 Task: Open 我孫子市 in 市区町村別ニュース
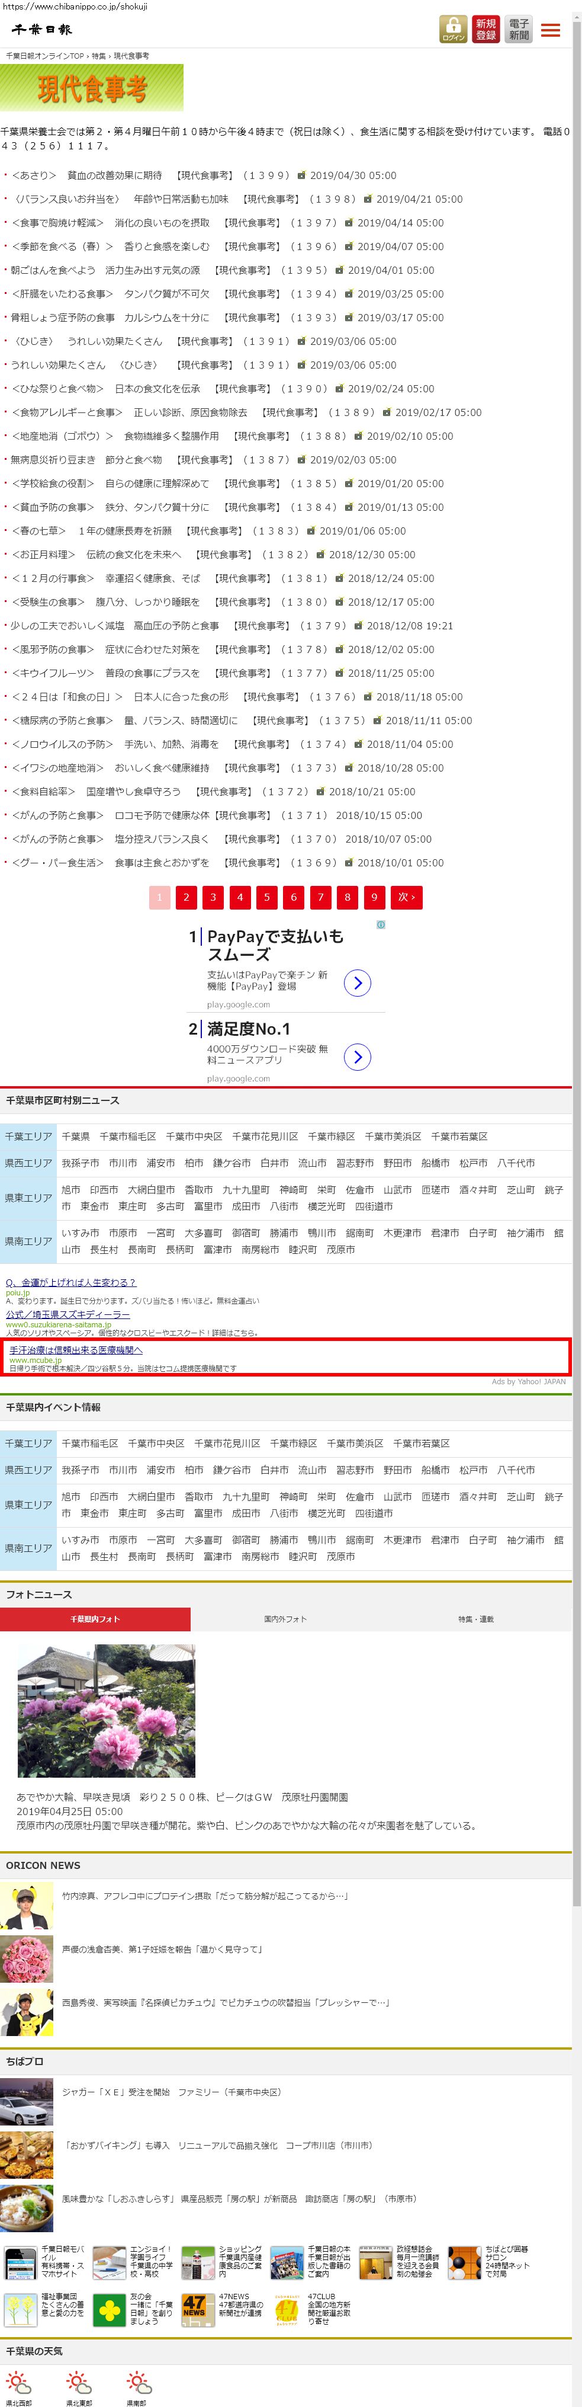pyautogui.click(x=81, y=1163)
